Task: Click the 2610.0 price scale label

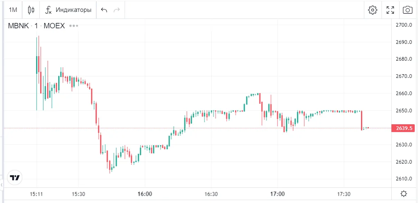Action: click(404, 179)
